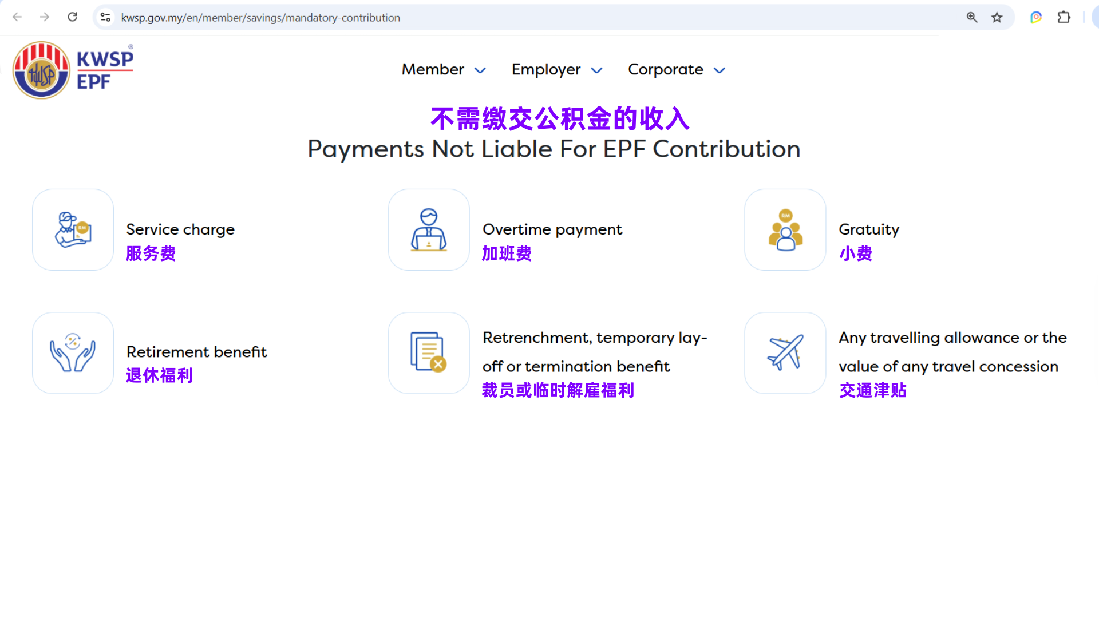Click the travelling allowance airplane icon
This screenshot has width=1099, height=618.
(x=785, y=352)
